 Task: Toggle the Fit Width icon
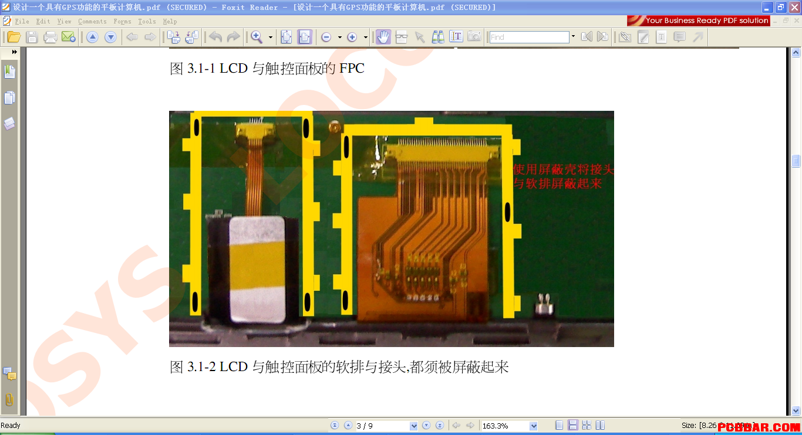305,37
